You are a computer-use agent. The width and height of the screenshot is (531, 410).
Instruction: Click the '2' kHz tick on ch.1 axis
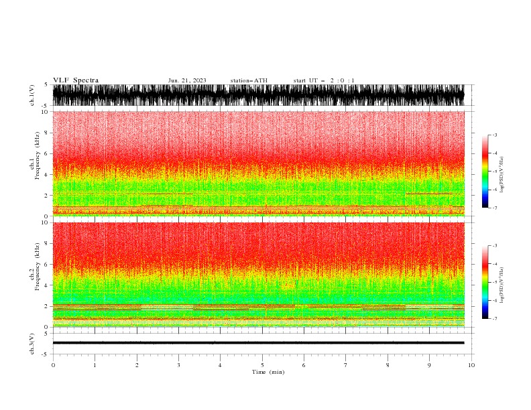(46, 196)
